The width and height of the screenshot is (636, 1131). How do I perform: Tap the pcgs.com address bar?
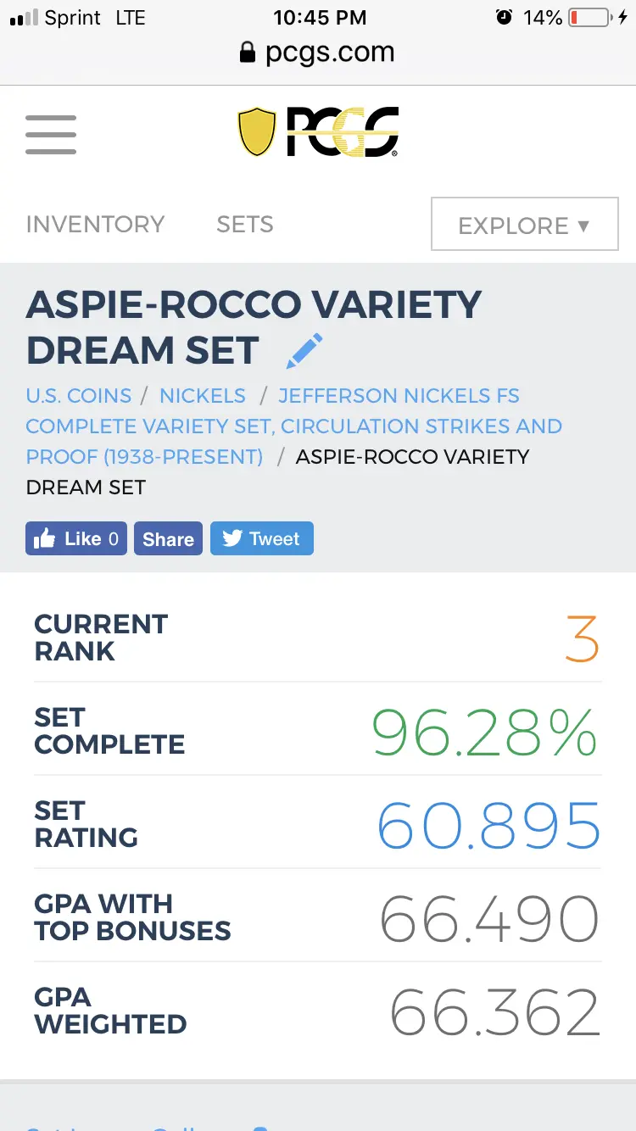pos(318,53)
